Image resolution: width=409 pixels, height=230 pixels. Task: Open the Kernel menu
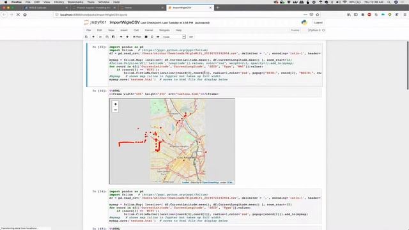coord(149,30)
